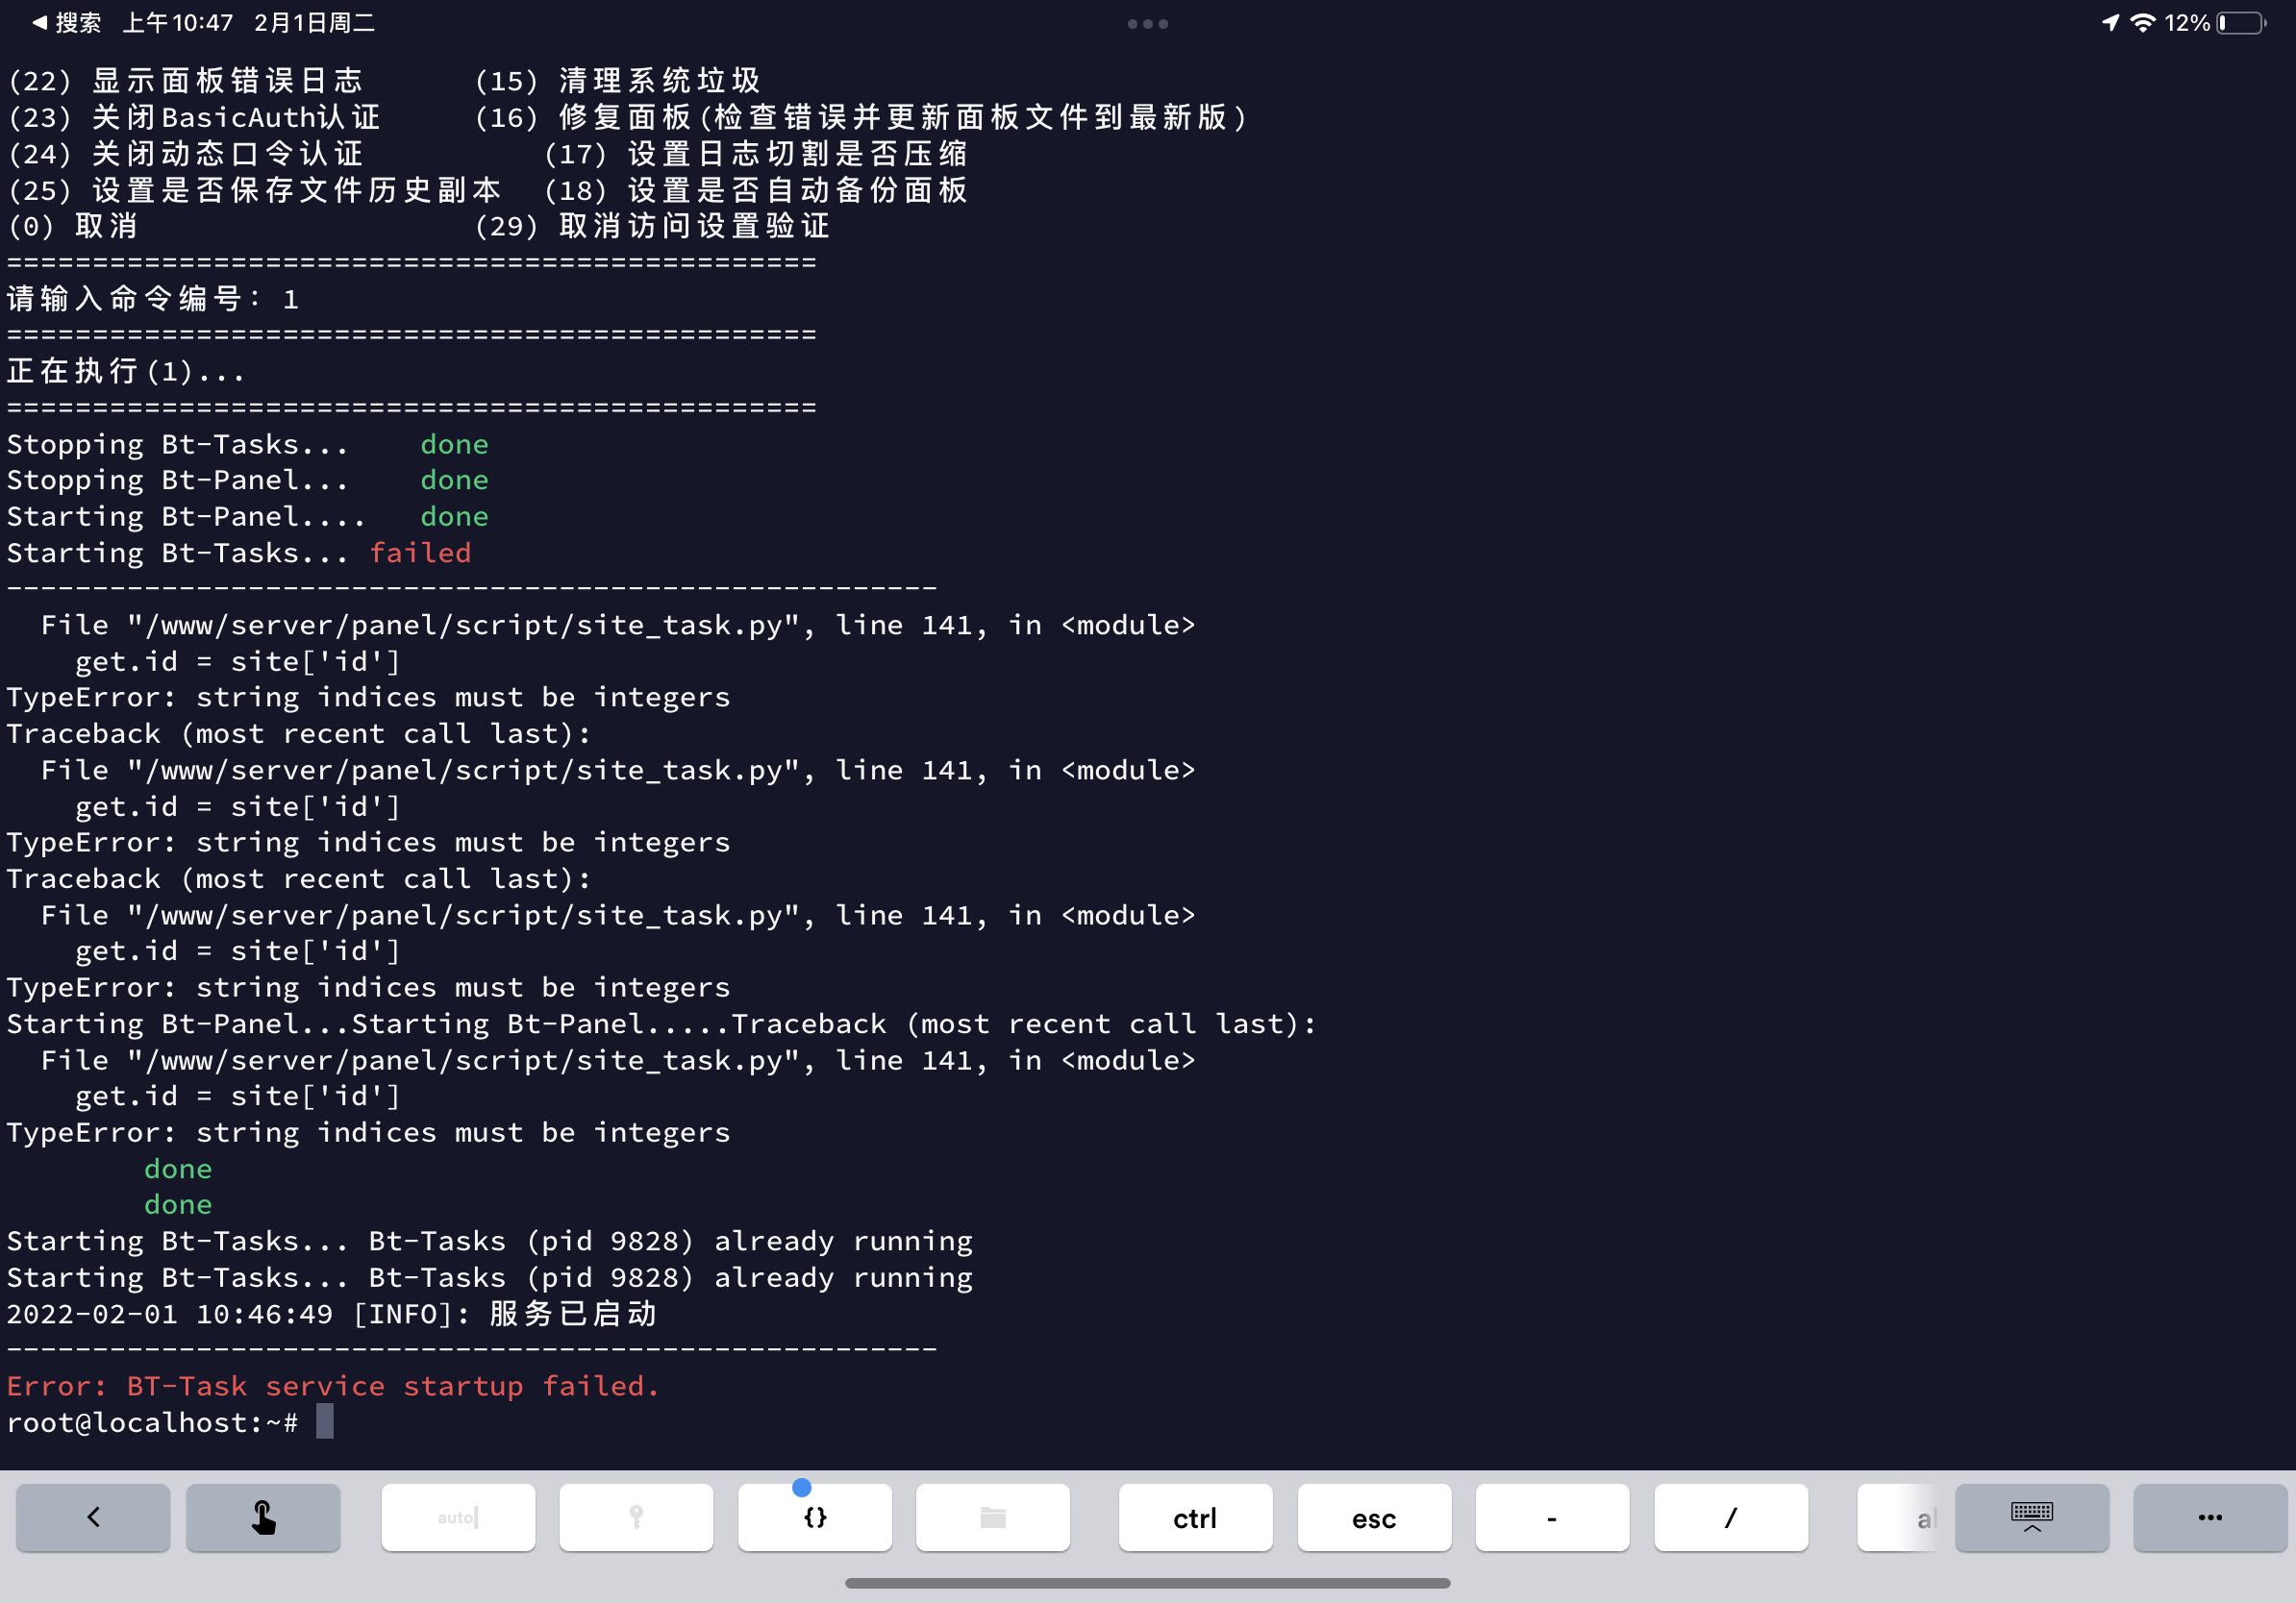This screenshot has width=2296, height=1603.
Task: Select the red 'failed' status text
Action: point(420,553)
